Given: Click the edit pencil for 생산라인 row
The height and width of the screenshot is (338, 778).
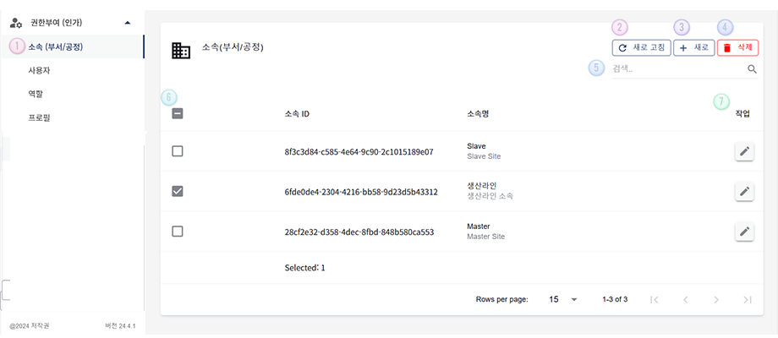Looking at the screenshot, I should [x=744, y=192].
